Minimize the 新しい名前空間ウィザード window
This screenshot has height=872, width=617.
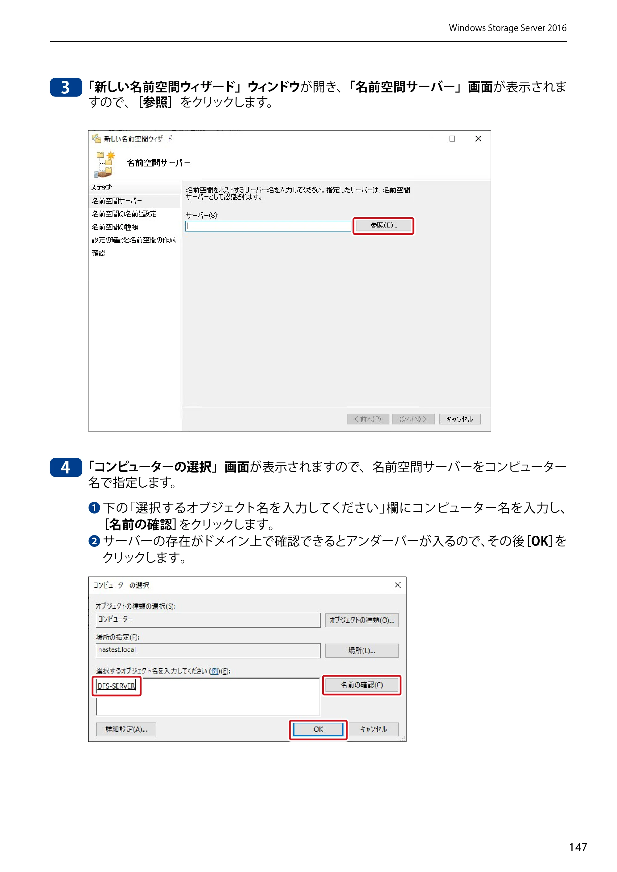click(x=427, y=139)
